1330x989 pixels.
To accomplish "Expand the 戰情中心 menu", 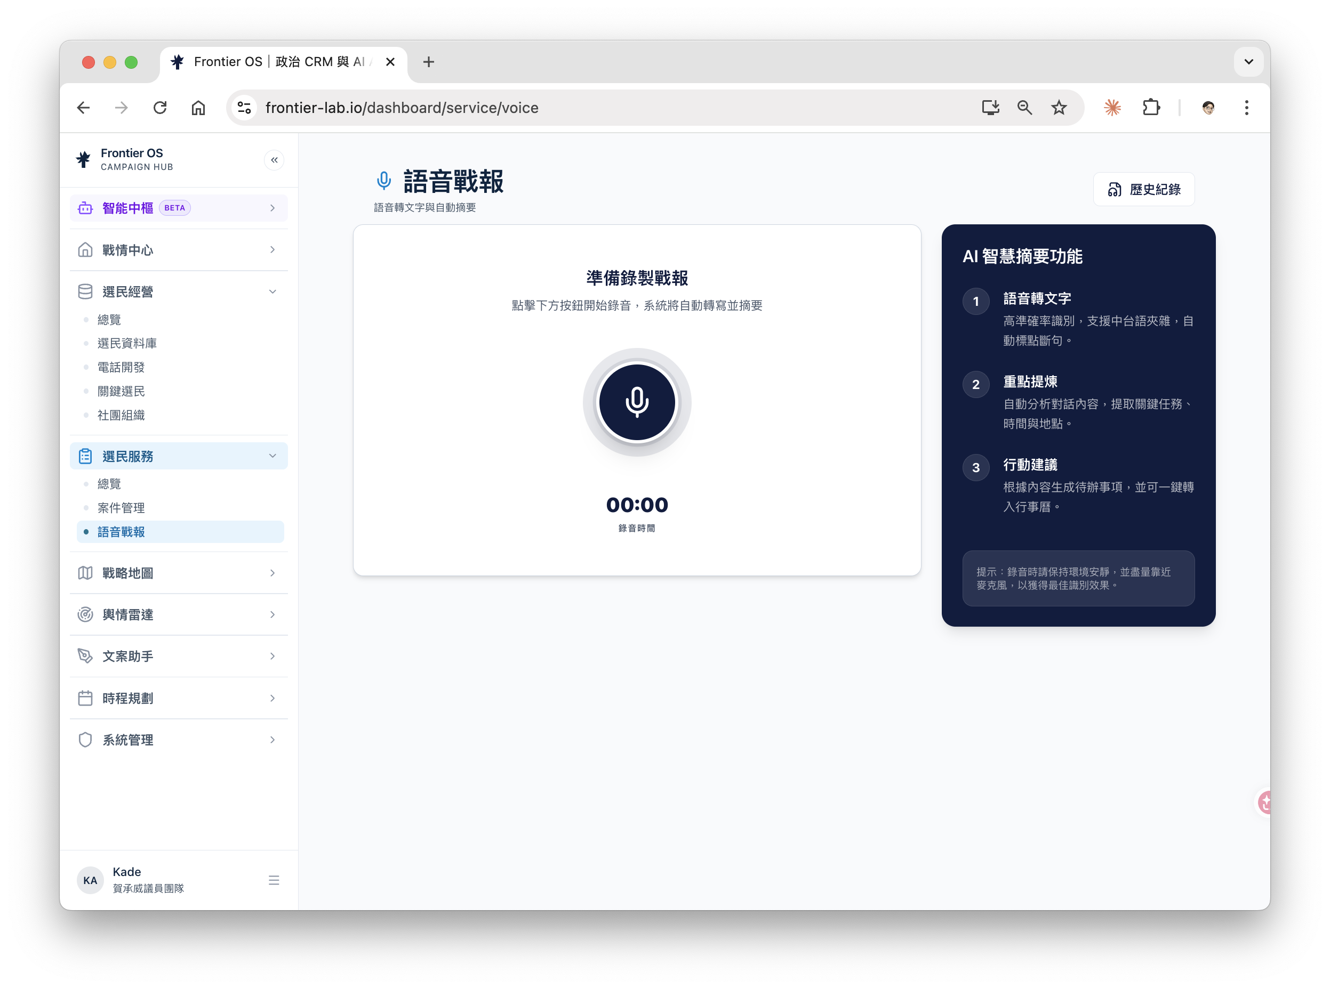I will click(x=179, y=249).
